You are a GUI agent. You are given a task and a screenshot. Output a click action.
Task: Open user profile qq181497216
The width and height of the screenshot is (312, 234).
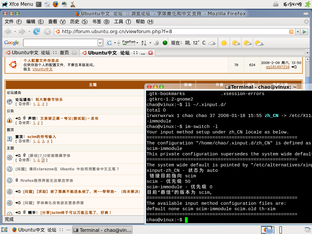[278, 67]
